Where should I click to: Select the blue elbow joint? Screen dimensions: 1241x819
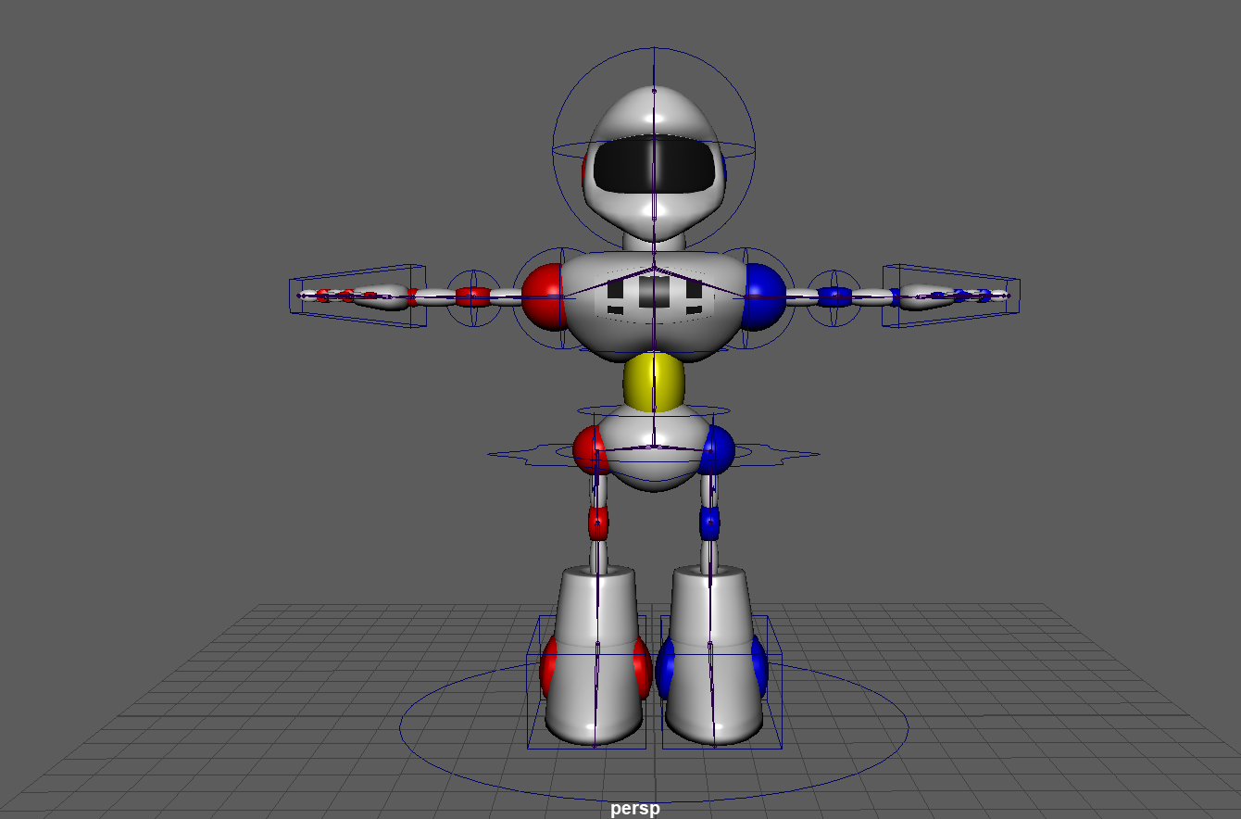coord(834,297)
